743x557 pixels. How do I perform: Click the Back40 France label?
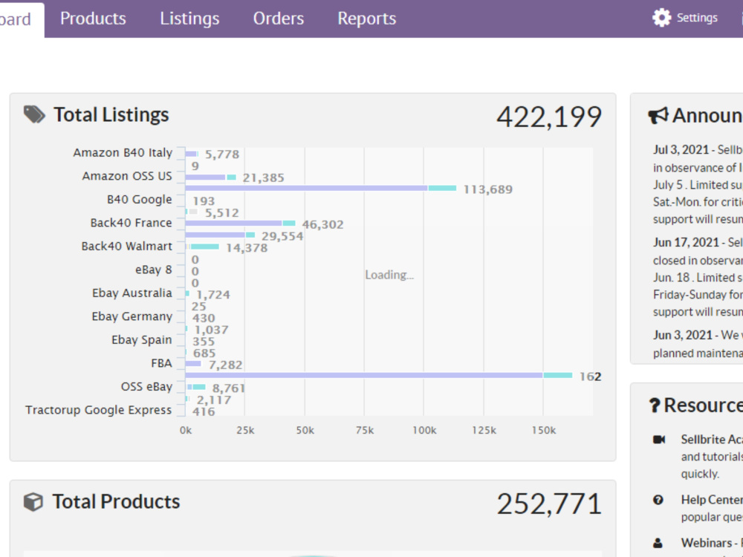(x=132, y=223)
